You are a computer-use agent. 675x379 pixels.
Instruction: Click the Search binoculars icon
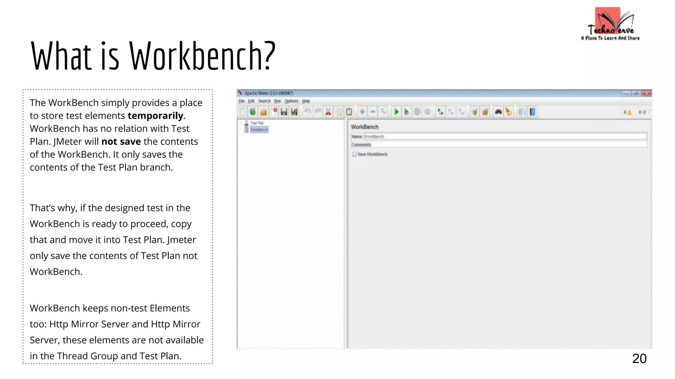point(498,112)
